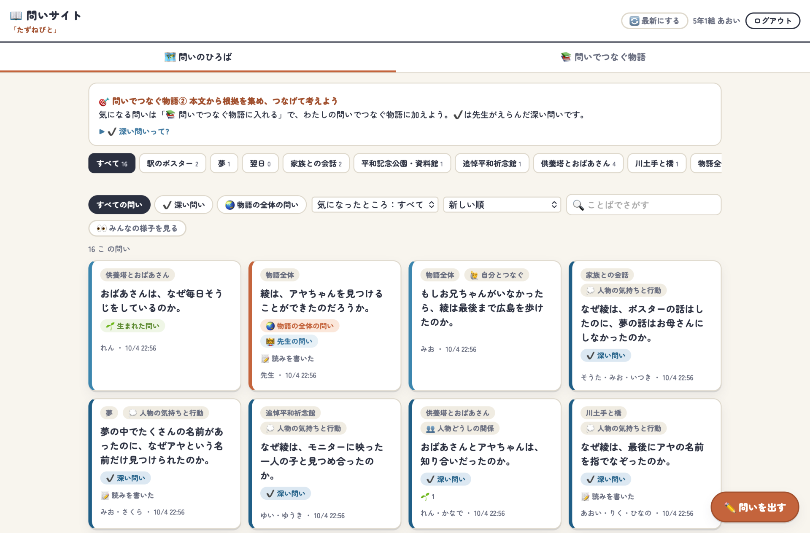Screen dimensions: 810x533
Task: Open the 気になったところ:すべて dropdown
Action: [x=375, y=205]
